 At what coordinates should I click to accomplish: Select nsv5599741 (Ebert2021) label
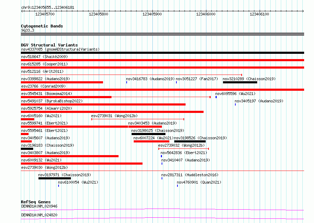tap(44, 123)
